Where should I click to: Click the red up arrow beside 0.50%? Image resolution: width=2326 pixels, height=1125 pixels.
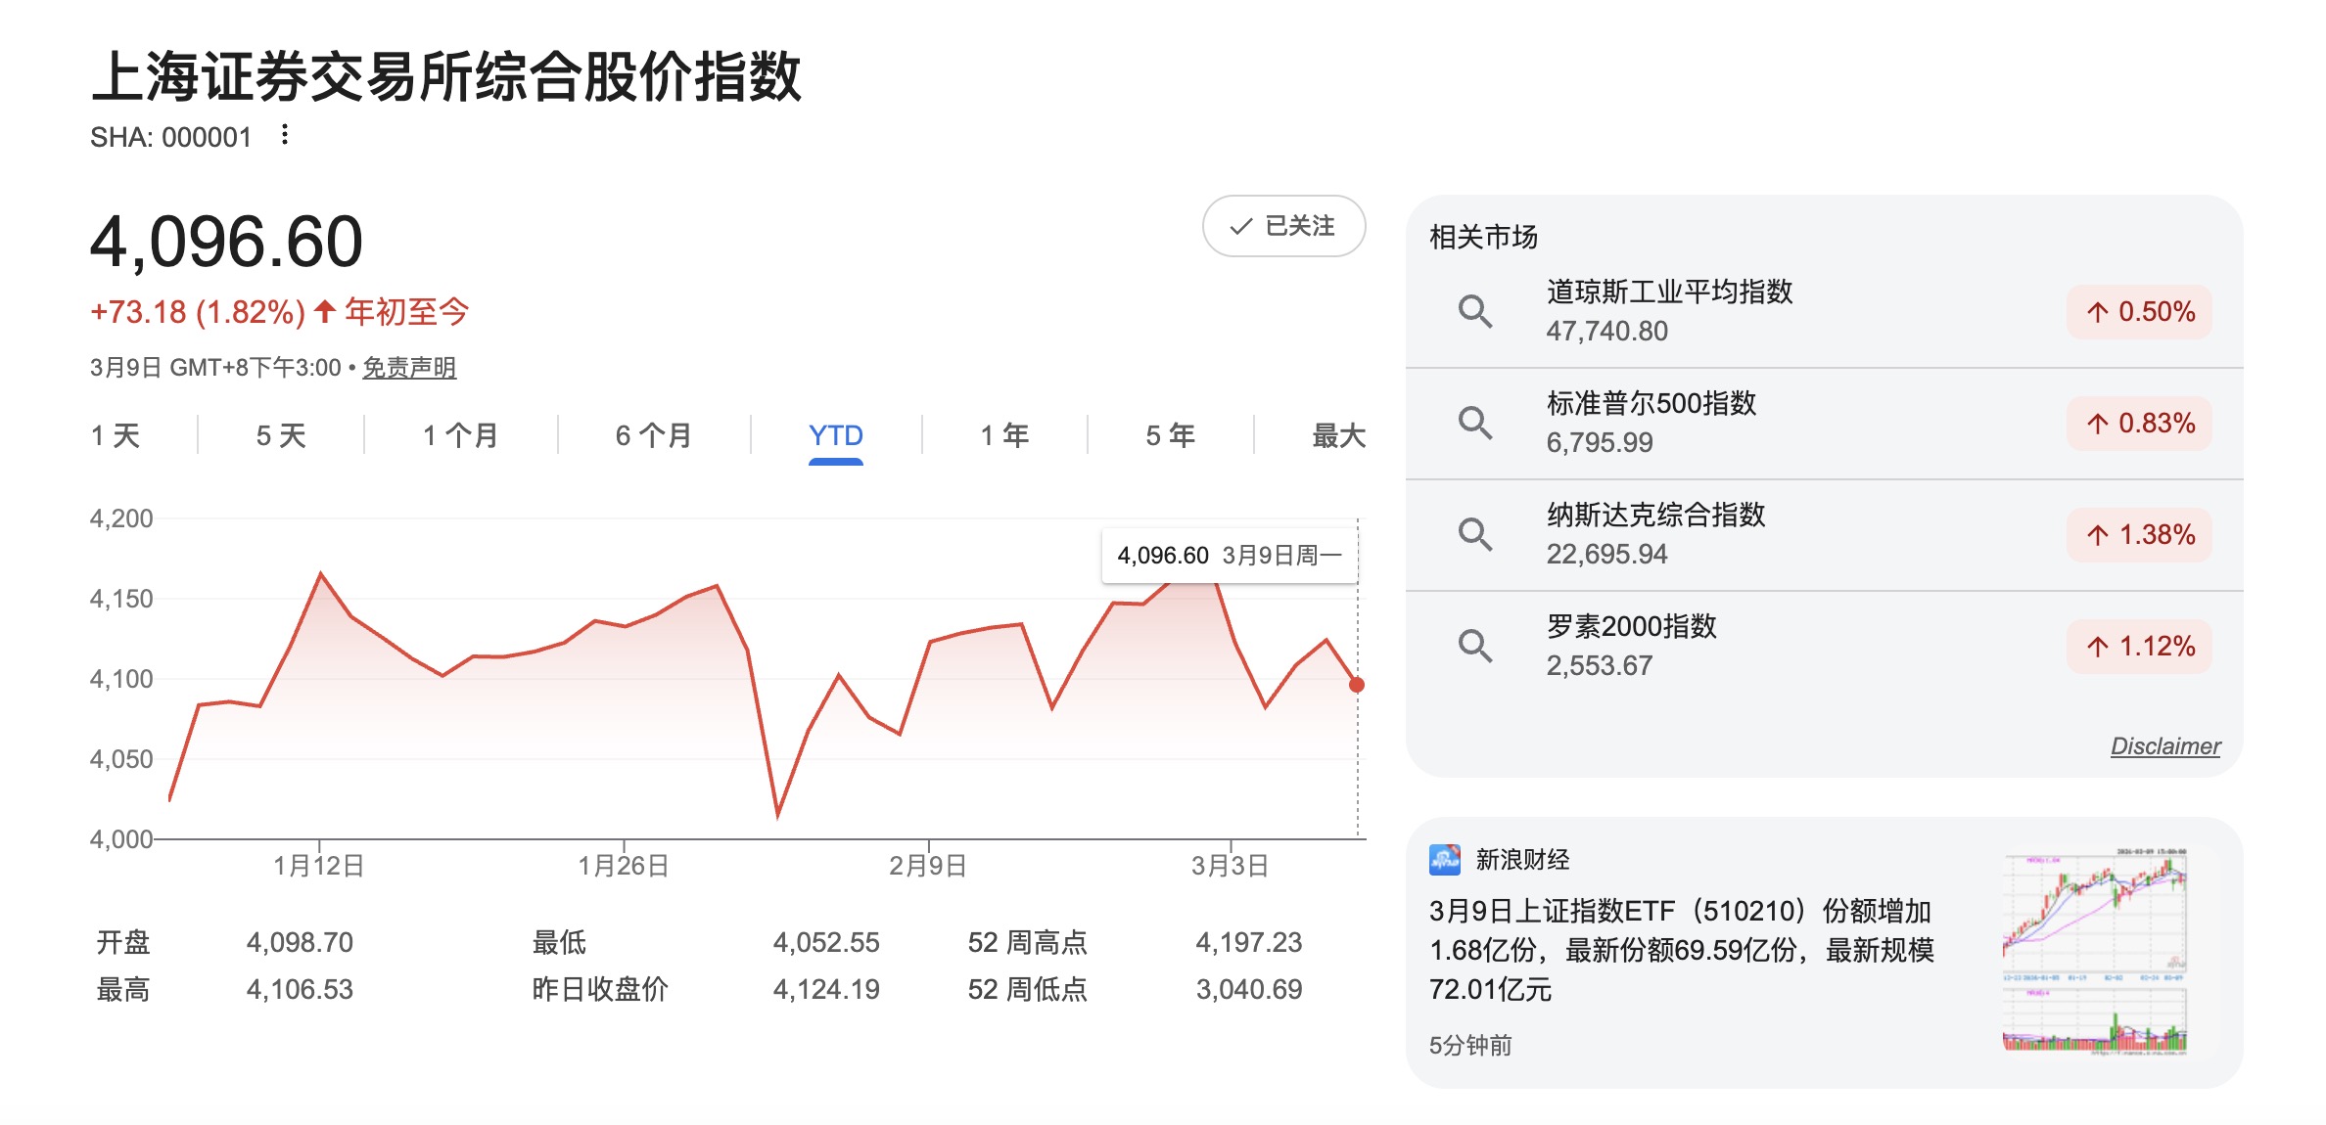[2096, 312]
